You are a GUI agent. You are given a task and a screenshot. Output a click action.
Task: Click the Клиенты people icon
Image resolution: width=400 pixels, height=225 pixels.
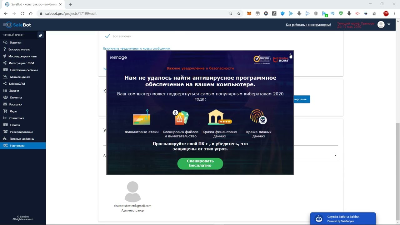point(5,97)
